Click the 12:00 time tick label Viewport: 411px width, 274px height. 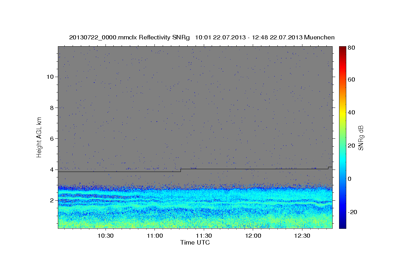(253, 236)
